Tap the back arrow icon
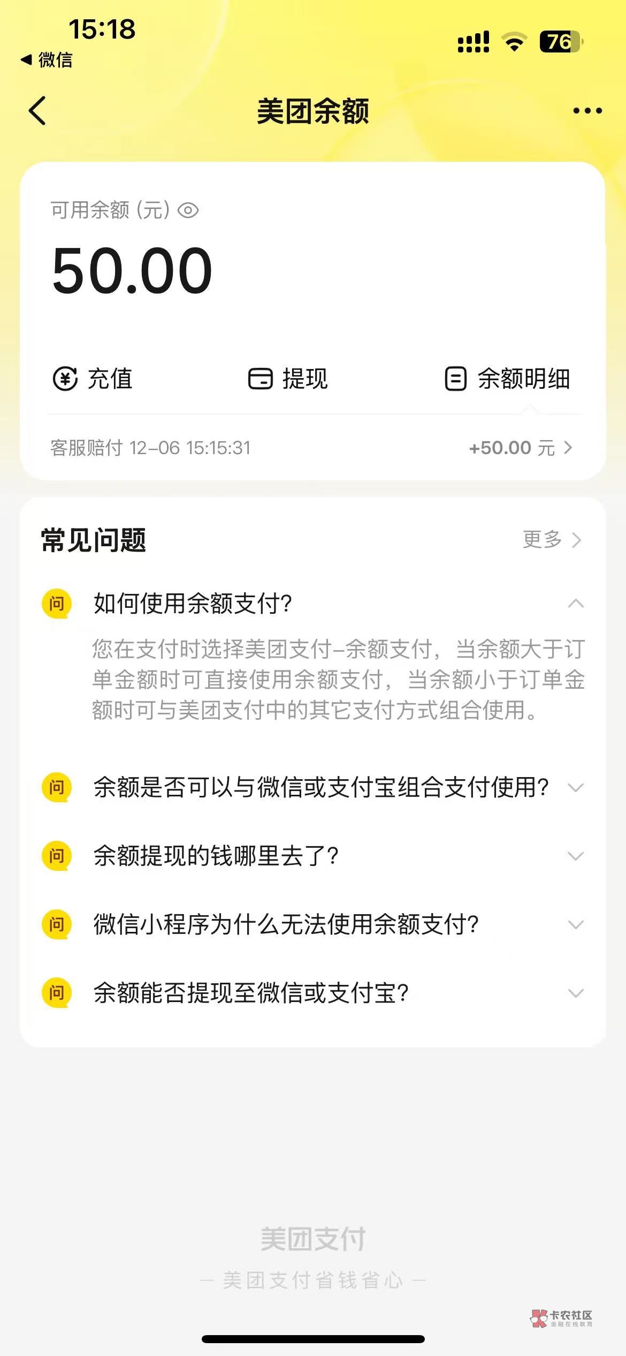The height and width of the screenshot is (1356, 626). (37, 111)
